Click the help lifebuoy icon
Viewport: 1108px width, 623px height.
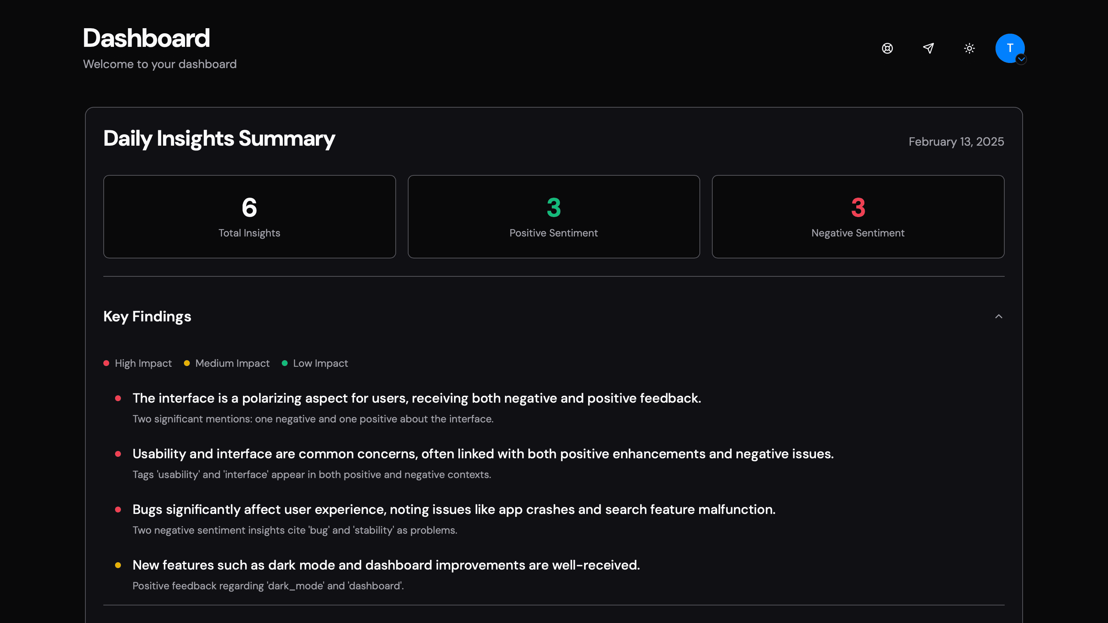[887, 48]
